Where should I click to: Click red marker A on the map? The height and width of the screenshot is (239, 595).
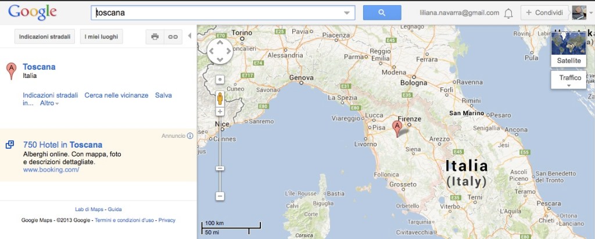[397, 127]
